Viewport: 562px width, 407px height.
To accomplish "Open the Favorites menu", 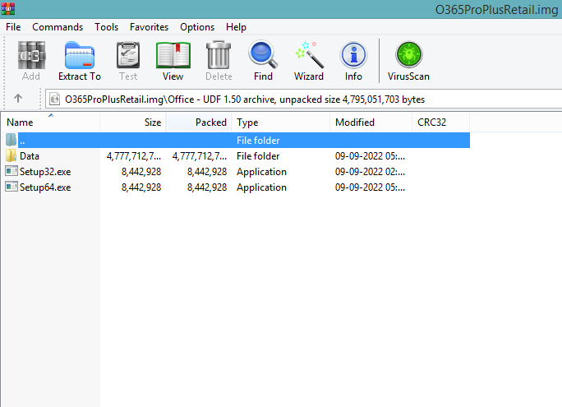I will 149,27.
